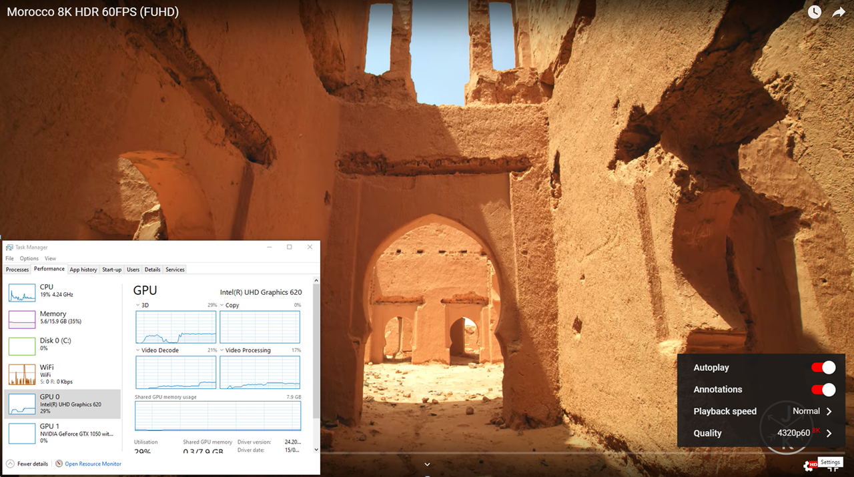
Task: Click the scrollbar down arrow in Task Manager
Action: (316, 450)
